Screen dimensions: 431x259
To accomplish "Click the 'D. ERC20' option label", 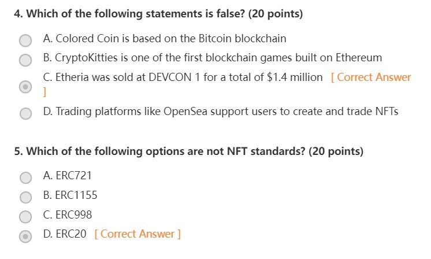I will click(65, 234).
